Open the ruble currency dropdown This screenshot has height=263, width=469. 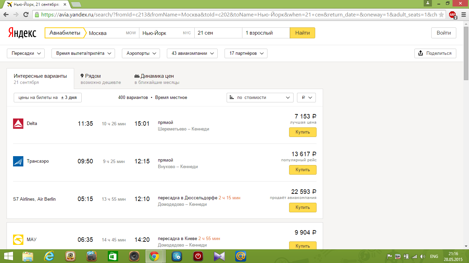(x=306, y=98)
